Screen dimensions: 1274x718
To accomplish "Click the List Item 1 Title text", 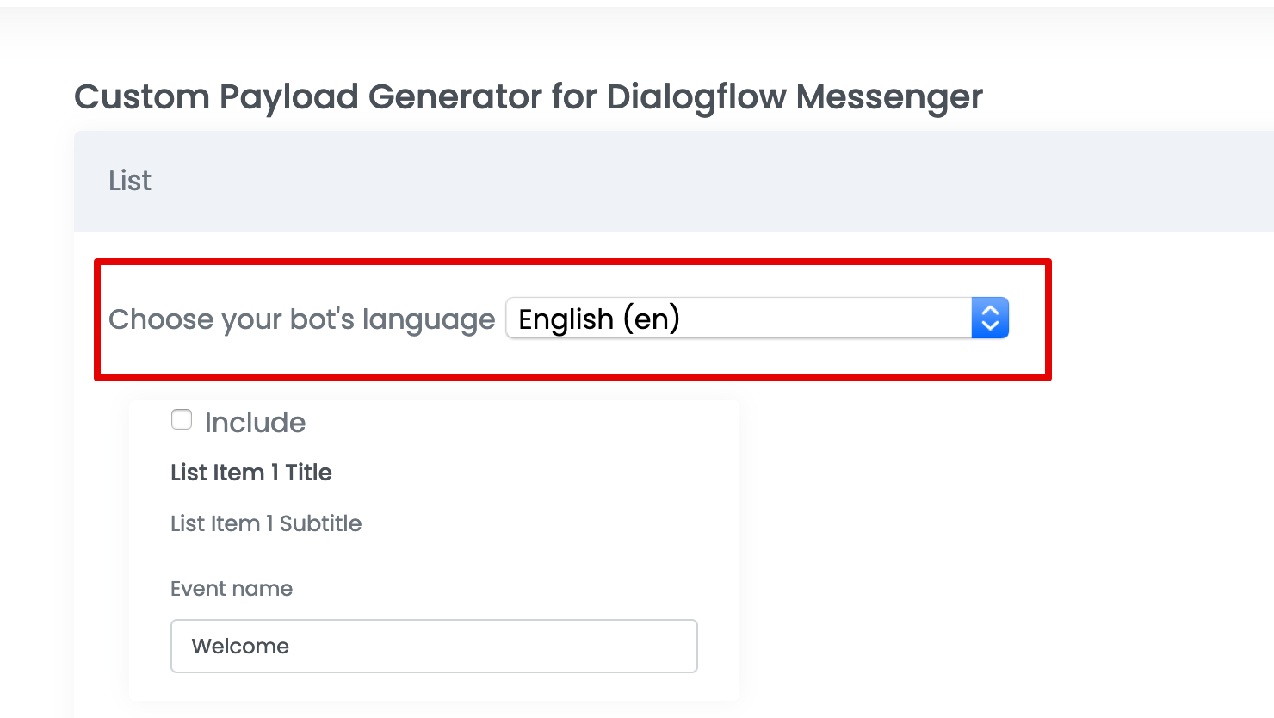I will point(251,473).
